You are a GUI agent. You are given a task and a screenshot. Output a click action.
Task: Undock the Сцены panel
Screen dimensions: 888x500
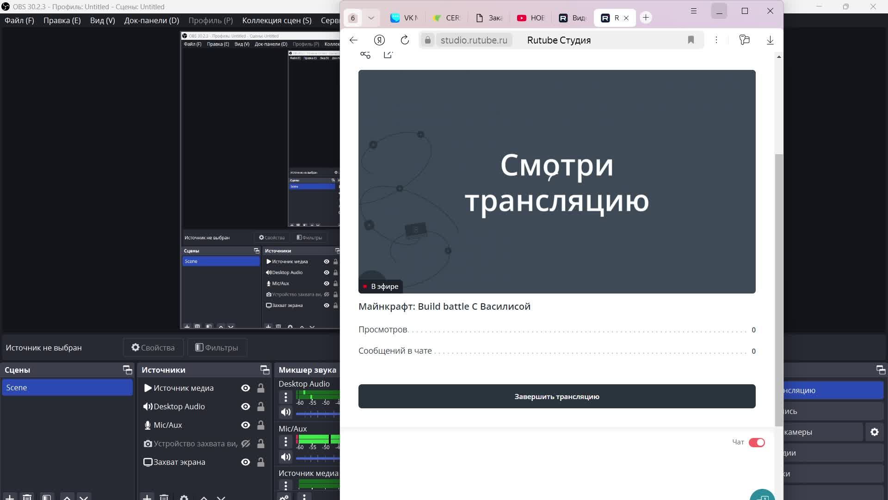coord(127,369)
